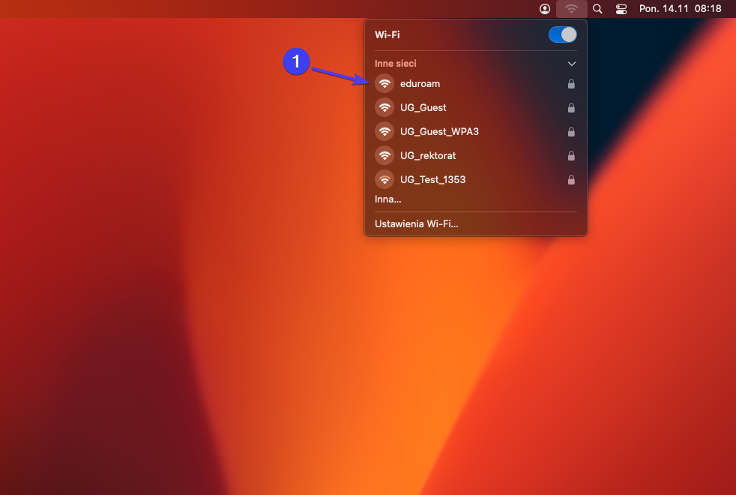Click the Wi-Fi icon beside UG_Test_1353

384,180
